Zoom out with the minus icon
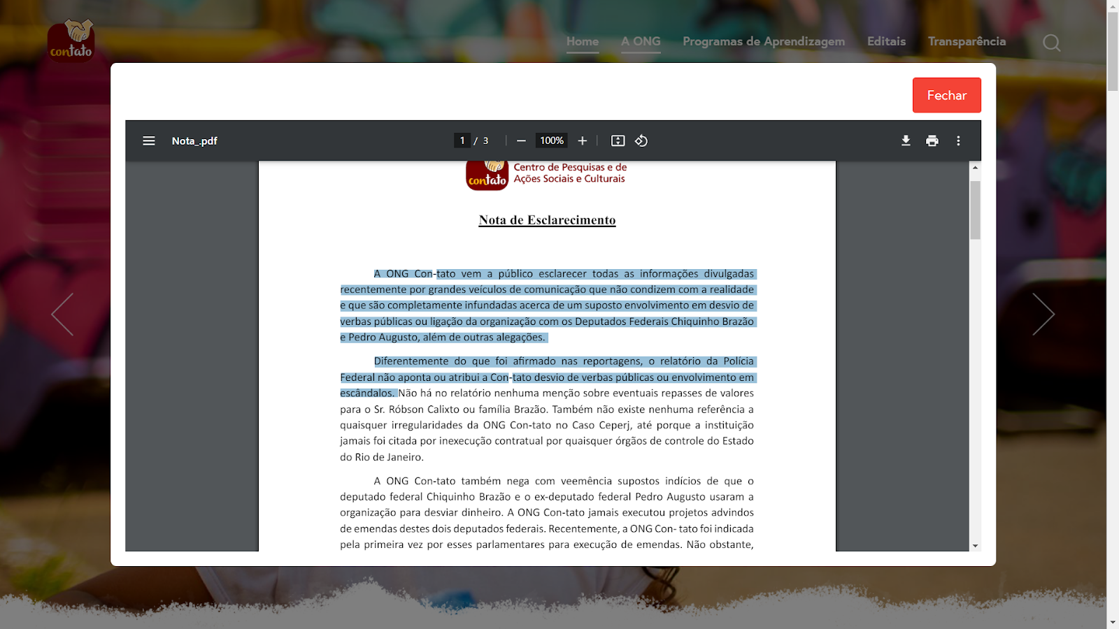Screen dimensions: 1119x629 click(x=521, y=140)
